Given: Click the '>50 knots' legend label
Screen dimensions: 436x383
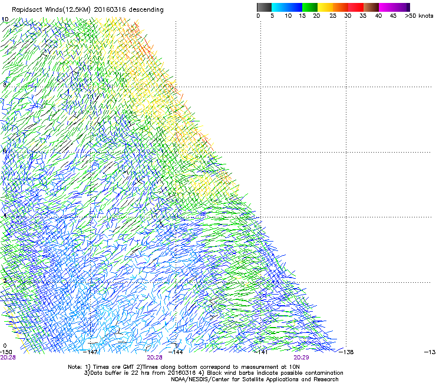Looking at the screenshot, I should point(419,16).
